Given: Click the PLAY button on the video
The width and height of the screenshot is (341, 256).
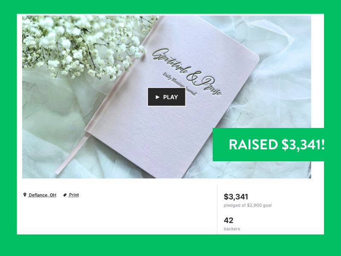Looking at the screenshot, I should (x=167, y=97).
